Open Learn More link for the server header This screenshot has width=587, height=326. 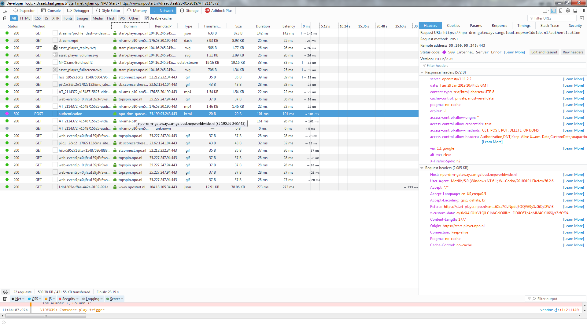tap(573, 79)
